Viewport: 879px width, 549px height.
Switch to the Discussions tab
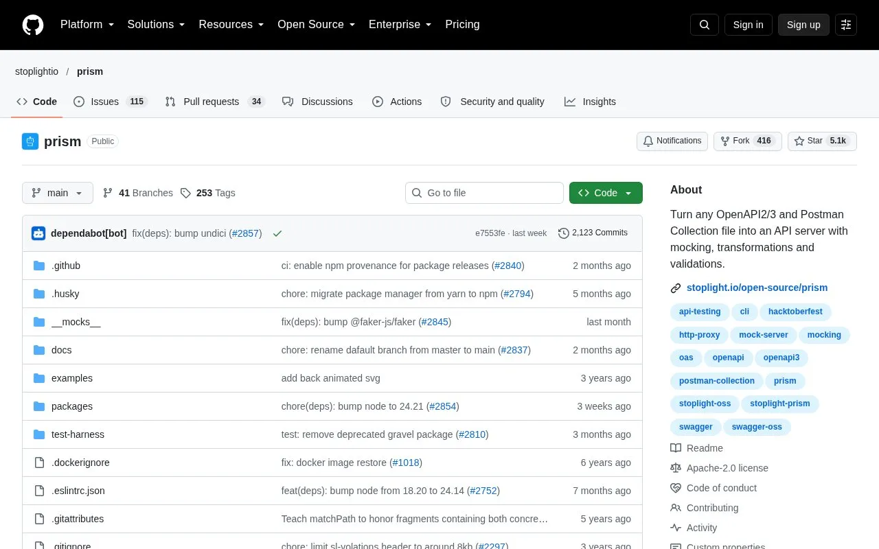[318, 102]
